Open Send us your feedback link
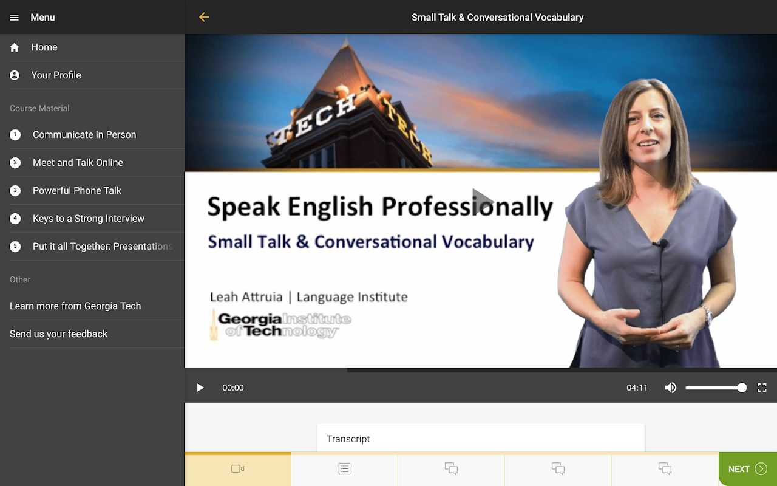Image resolution: width=777 pixels, height=486 pixels. pyautogui.click(x=92, y=334)
